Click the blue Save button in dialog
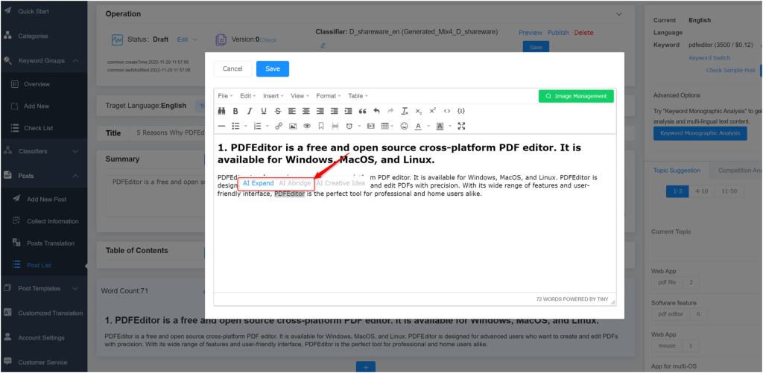This screenshot has width=763, height=373. 273,68
